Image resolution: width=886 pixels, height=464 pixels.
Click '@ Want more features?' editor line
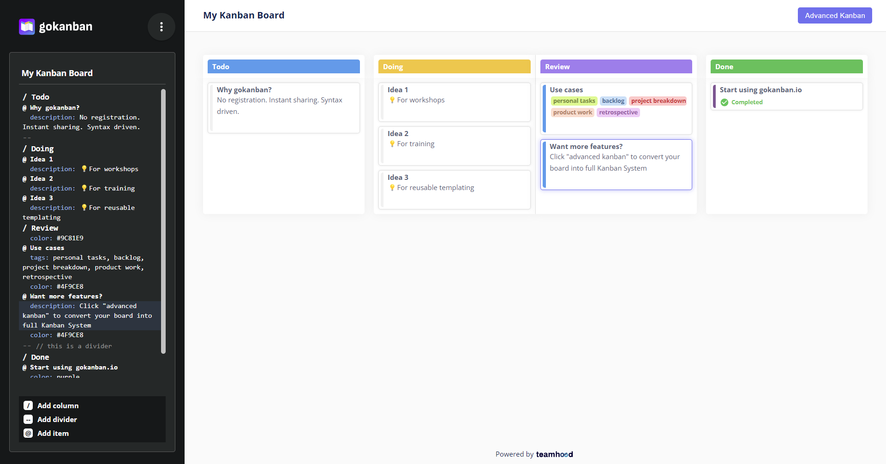(62, 296)
